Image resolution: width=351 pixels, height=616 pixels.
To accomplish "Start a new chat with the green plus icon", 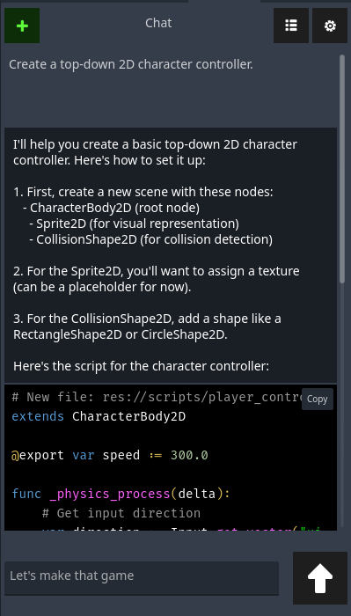I will (22, 26).
